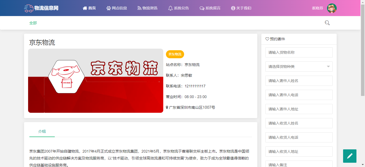Click the 京东物流 banner image
Image resolution: width=365 pixels, height=167 pixels.
point(96,81)
